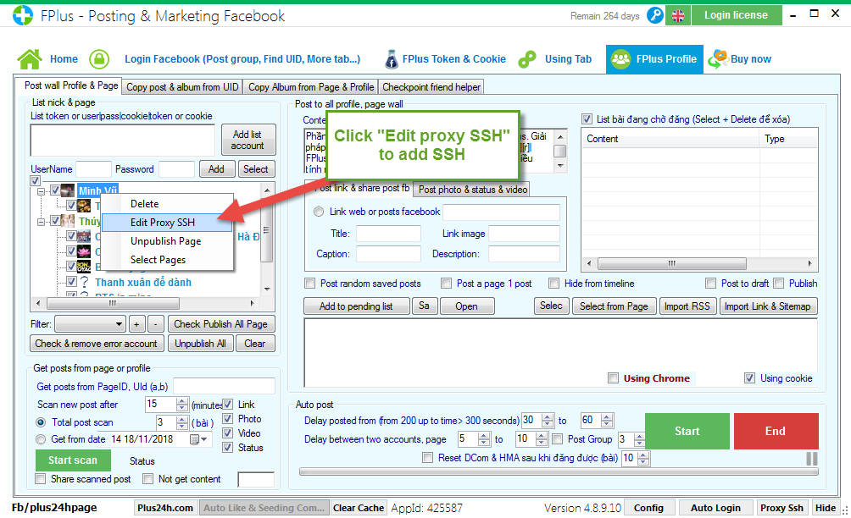Toggle the Post Group checkbox
Viewport: 851px width, 518px height.
tap(557, 439)
